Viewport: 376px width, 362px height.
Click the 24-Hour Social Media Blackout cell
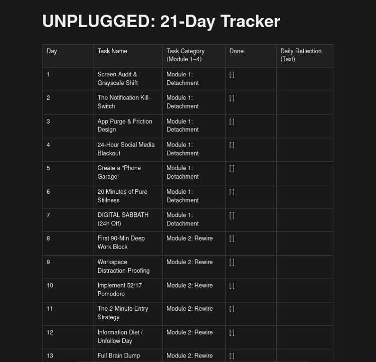(x=128, y=150)
